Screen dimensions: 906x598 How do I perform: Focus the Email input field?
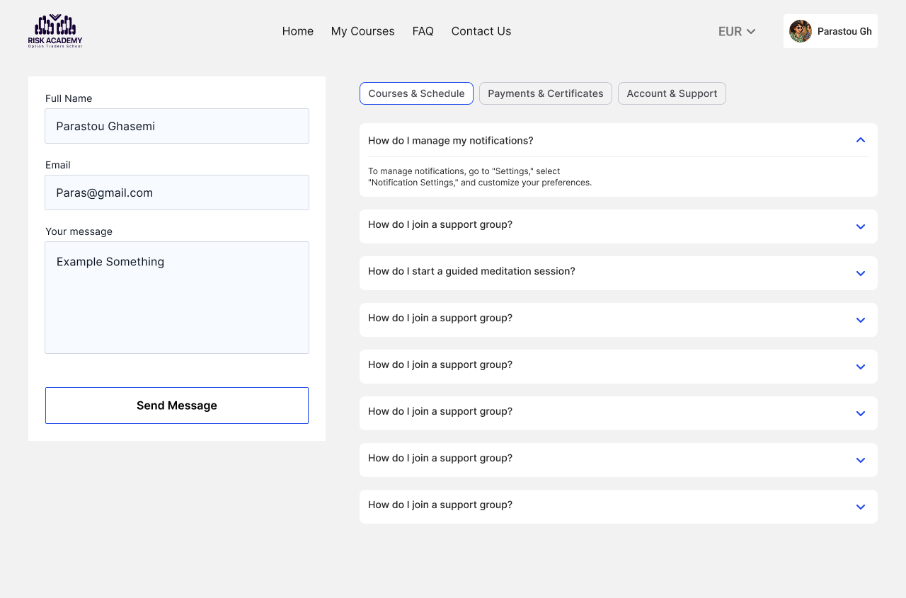177,192
